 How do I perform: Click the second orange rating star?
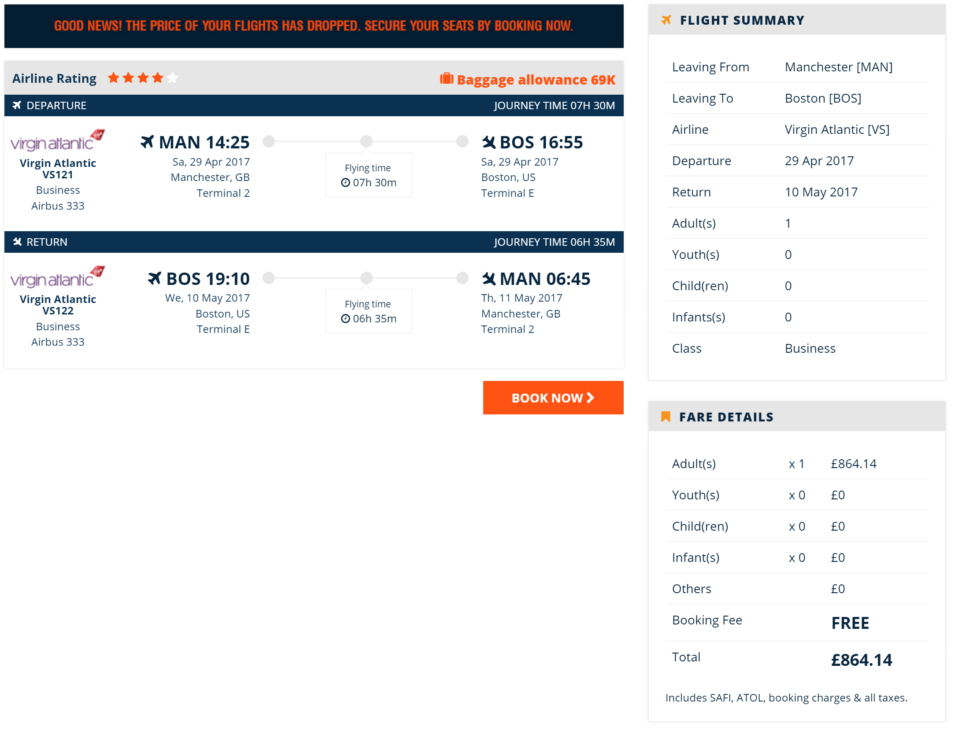pyautogui.click(x=128, y=78)
